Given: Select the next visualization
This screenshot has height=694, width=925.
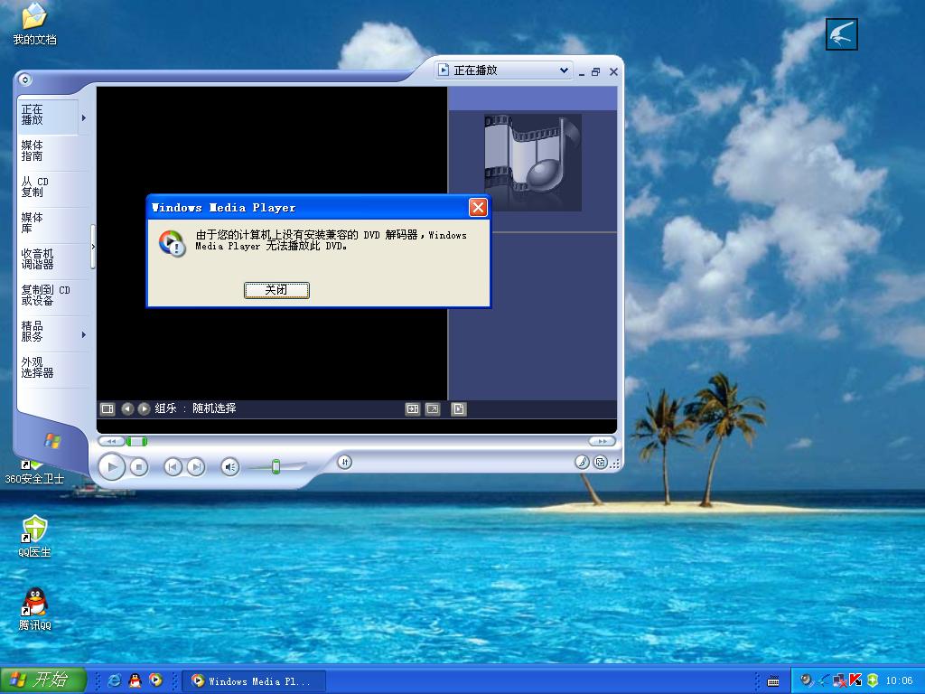Looking at the screenshot, I should 144,408.
